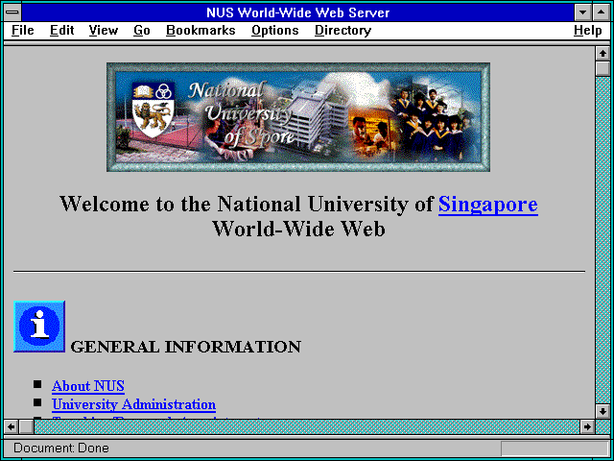This screenshot has height=461, width=614.
Task: Open the Go menu
Action: [142, 30]
